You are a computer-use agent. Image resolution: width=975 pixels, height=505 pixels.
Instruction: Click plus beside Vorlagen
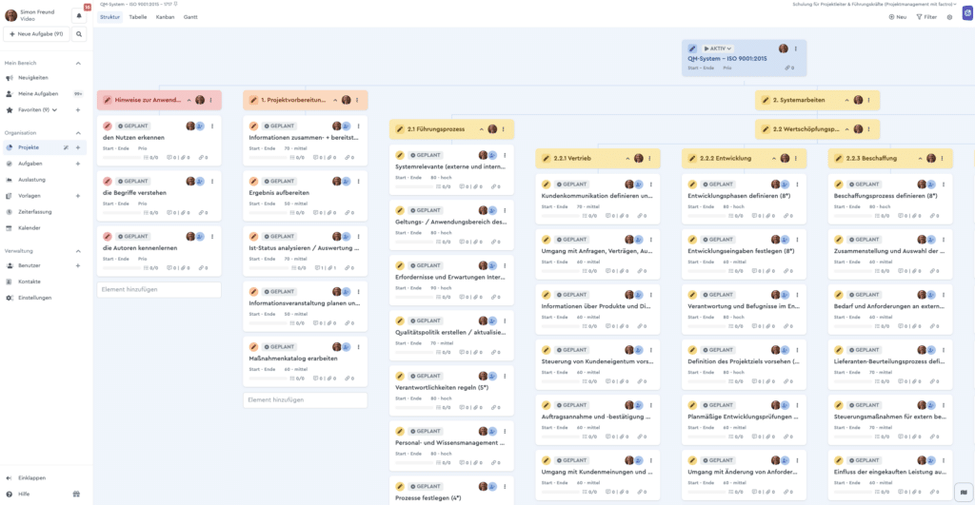(x=78, y=196)
